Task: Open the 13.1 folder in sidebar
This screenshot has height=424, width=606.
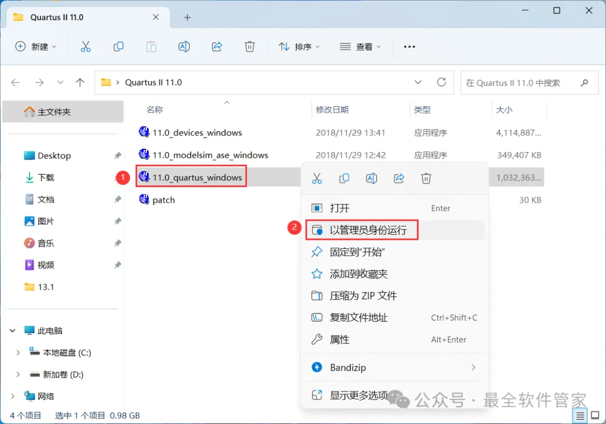Action: click(x=45, y=286)
